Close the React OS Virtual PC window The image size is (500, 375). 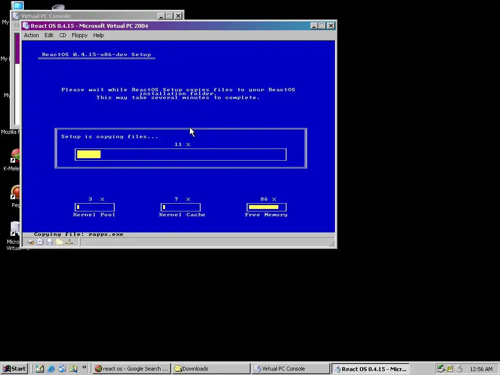click(x=331, y=26)
